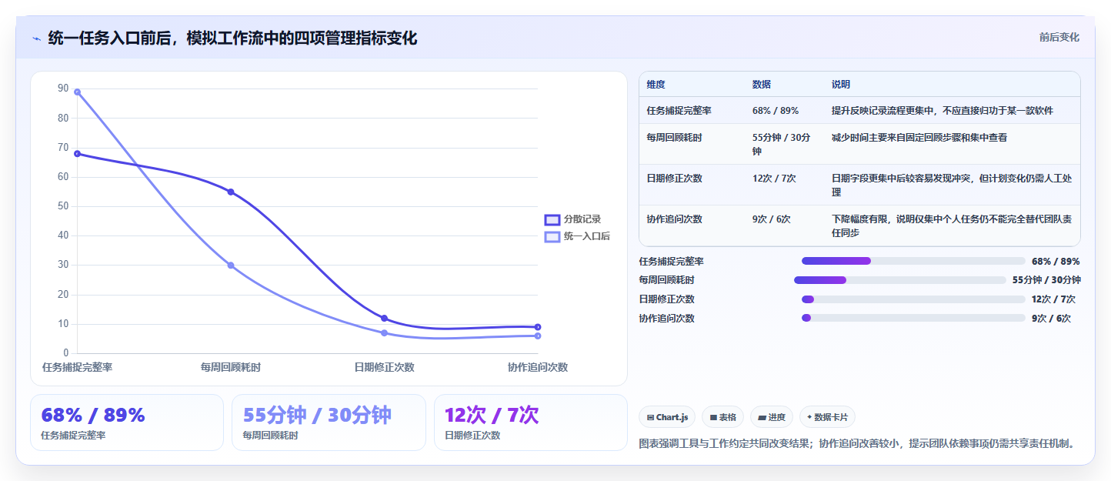Click the 68% / 89% value beside the progress bar
Screen dimensions: 1111x481
[1056, 262]
